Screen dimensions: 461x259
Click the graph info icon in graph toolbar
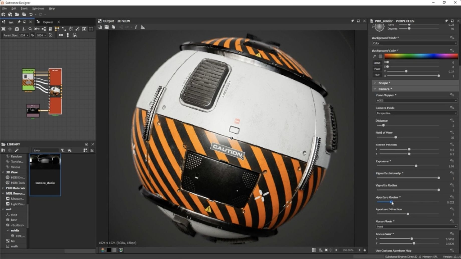click(24, 29)
